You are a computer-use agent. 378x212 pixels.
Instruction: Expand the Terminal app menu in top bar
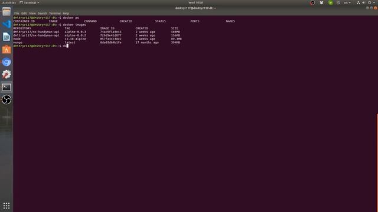pos(30,2)
